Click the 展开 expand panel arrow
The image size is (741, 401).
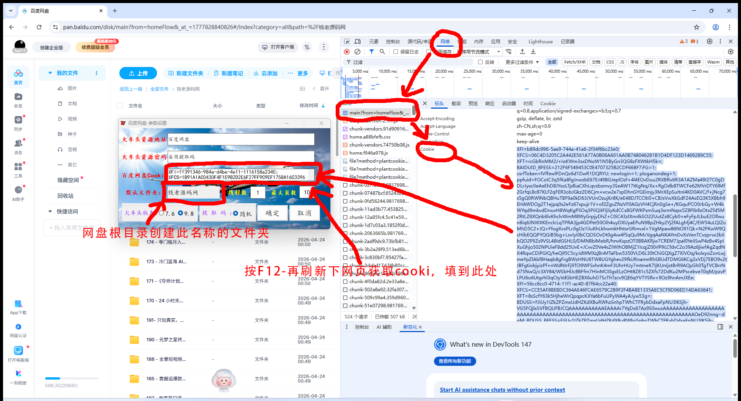(314, 89)
